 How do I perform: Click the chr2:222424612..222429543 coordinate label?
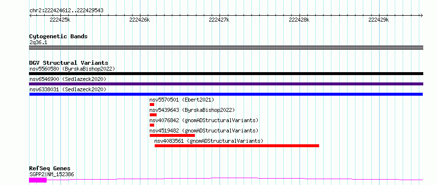click(x=66, y=11)
